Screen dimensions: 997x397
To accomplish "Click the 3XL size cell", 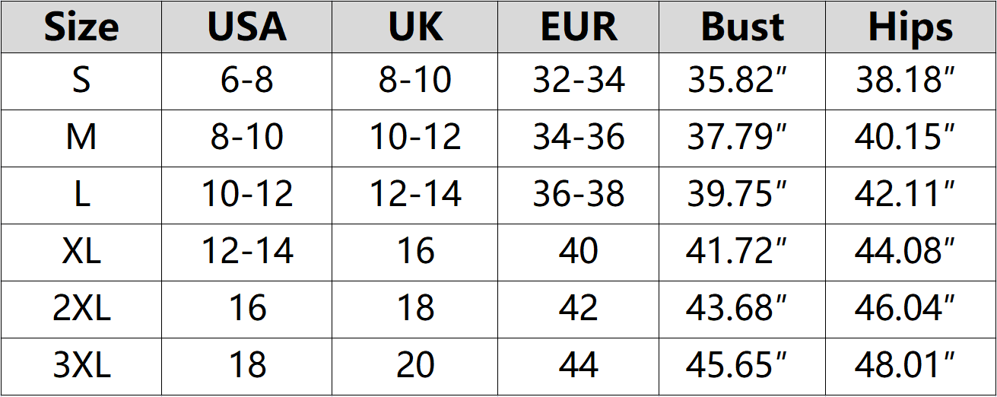I will (81, 366).
